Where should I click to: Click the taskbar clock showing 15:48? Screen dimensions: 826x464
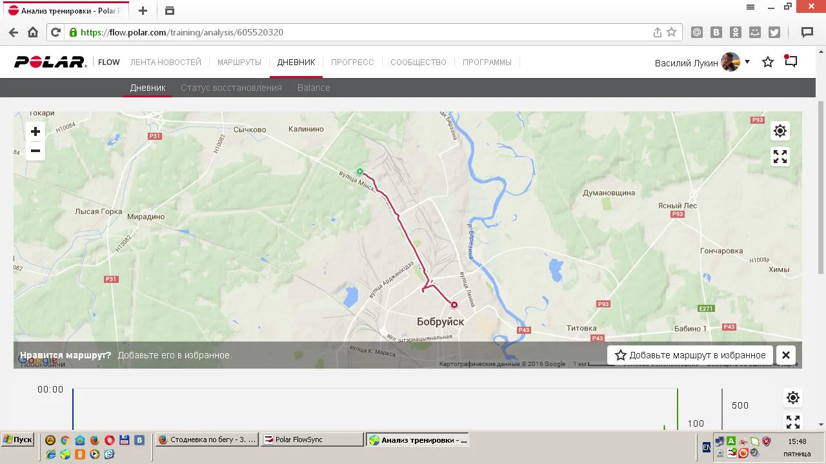pos(797,441)
